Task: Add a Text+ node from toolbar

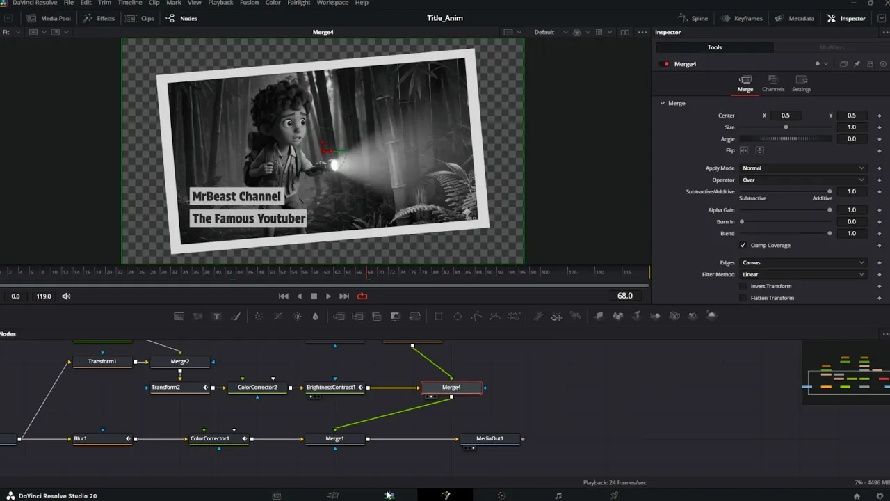Action: click(217, 316)
